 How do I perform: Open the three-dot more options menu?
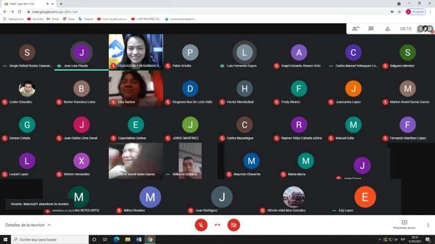pos(429,224)
